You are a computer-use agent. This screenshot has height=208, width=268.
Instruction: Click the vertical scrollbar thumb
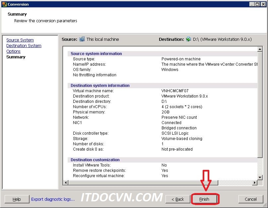[260, 104]
